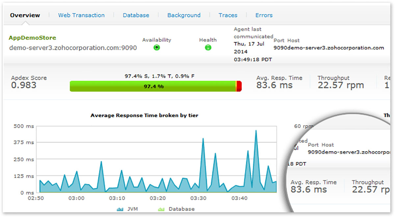Click demo-server3.zohocorporation.com:9090 server text
The height and width of the screenshot is (217, 395).
coord(73,48)
